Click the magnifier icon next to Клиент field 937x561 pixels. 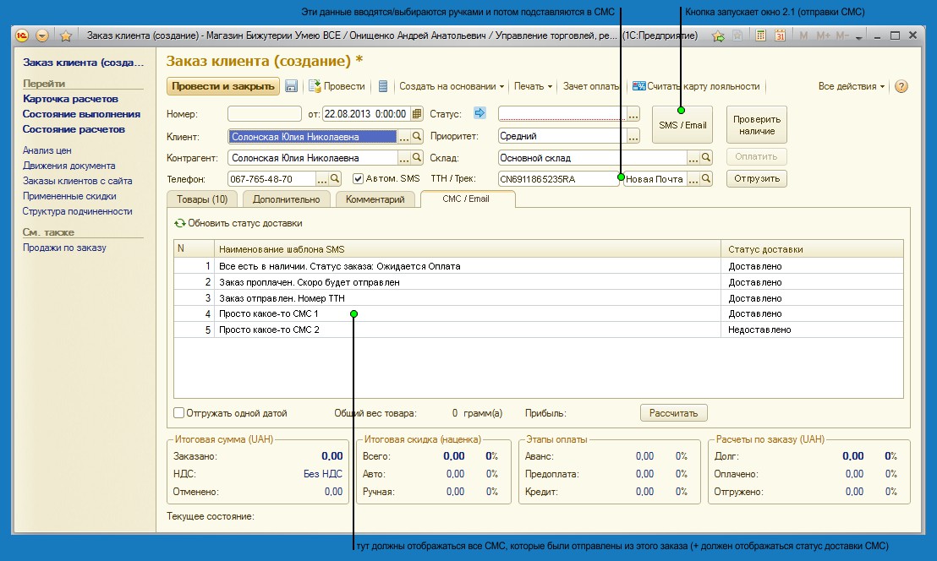point(416,137)
